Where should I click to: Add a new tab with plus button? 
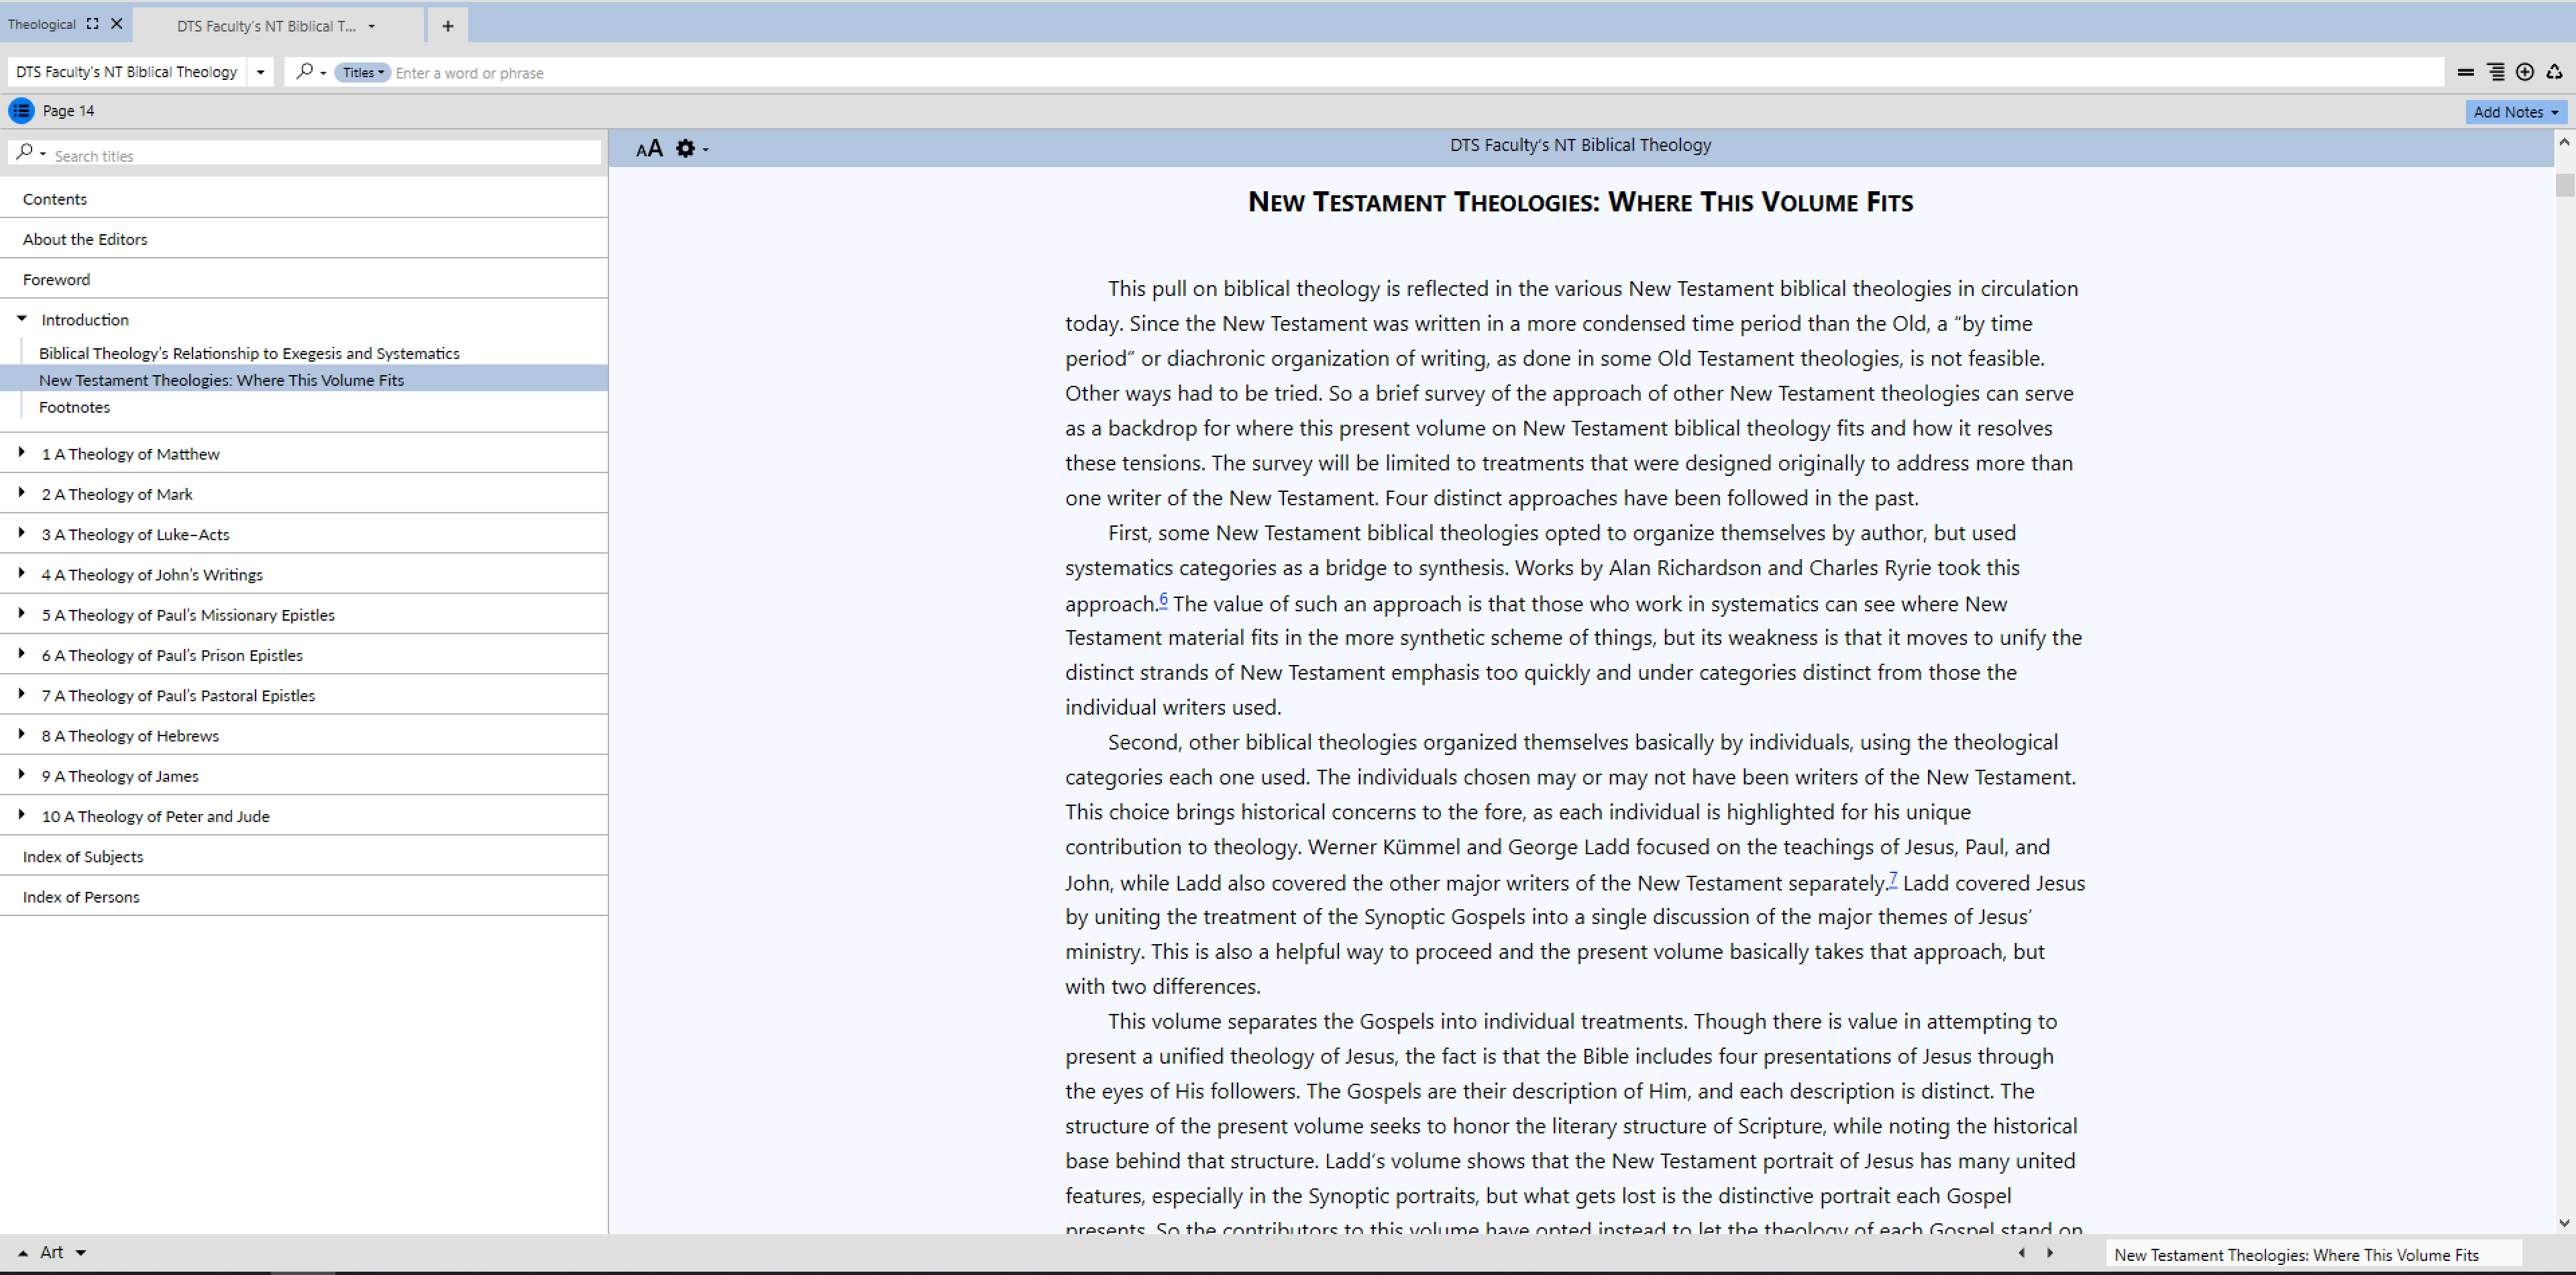(447, 26)
